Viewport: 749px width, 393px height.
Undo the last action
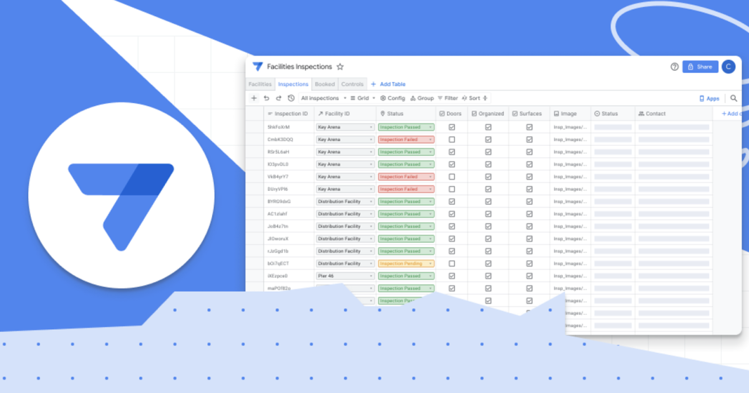point(267,98)
